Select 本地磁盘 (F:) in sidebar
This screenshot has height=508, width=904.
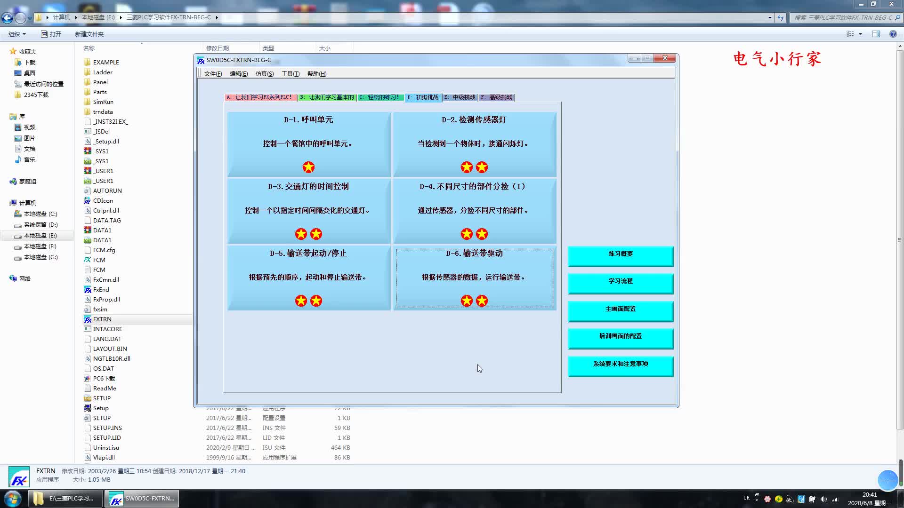point(36,246)
